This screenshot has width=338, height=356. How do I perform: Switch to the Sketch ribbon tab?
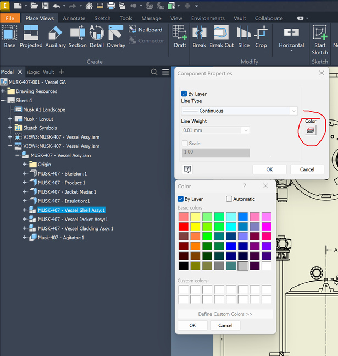click(x=102, y=18)
